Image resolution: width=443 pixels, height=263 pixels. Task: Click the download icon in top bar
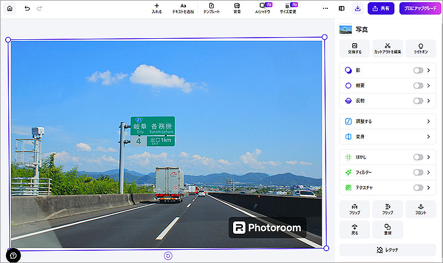pyautogui.click(x=357, y=8)
